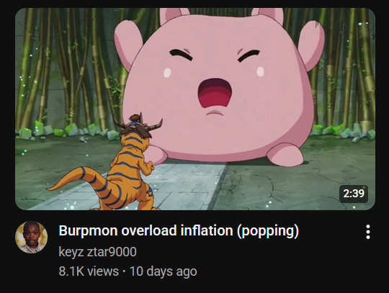Click the word "Burpmon" in the video title

[88, 231]
